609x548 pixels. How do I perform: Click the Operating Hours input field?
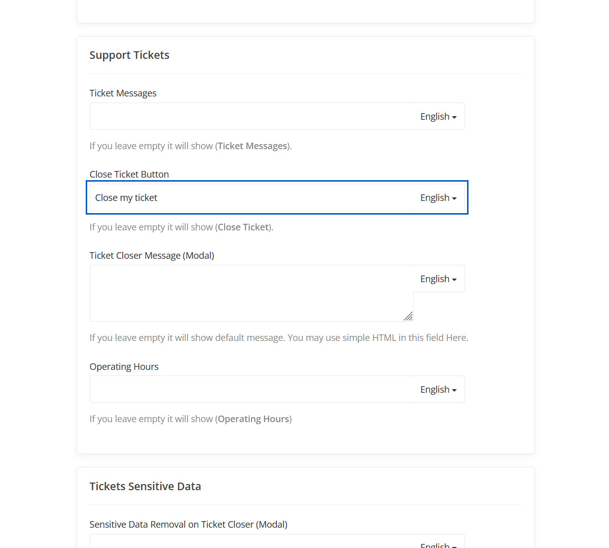tap(251, 390)
